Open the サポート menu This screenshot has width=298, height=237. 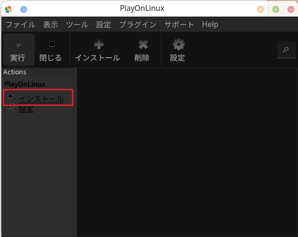179,25
